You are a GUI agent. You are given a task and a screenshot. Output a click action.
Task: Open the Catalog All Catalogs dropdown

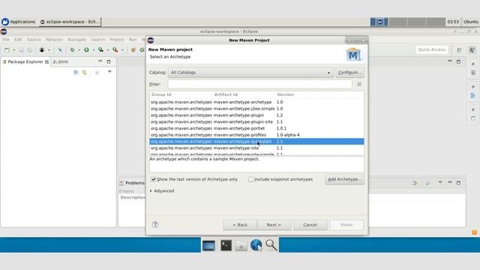(250, 73)
